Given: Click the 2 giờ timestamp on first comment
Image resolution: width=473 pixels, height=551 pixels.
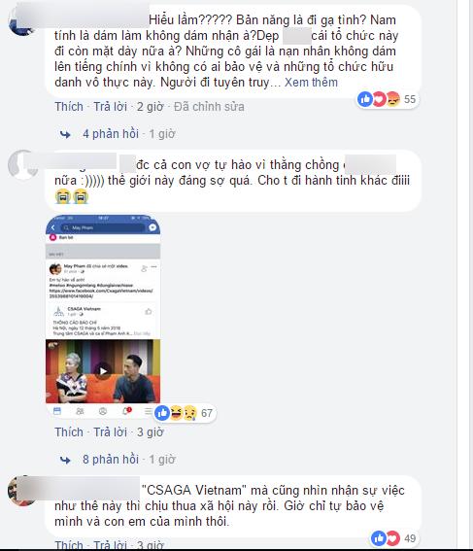Looking at the screenshot, I should [x=150, y=107].
